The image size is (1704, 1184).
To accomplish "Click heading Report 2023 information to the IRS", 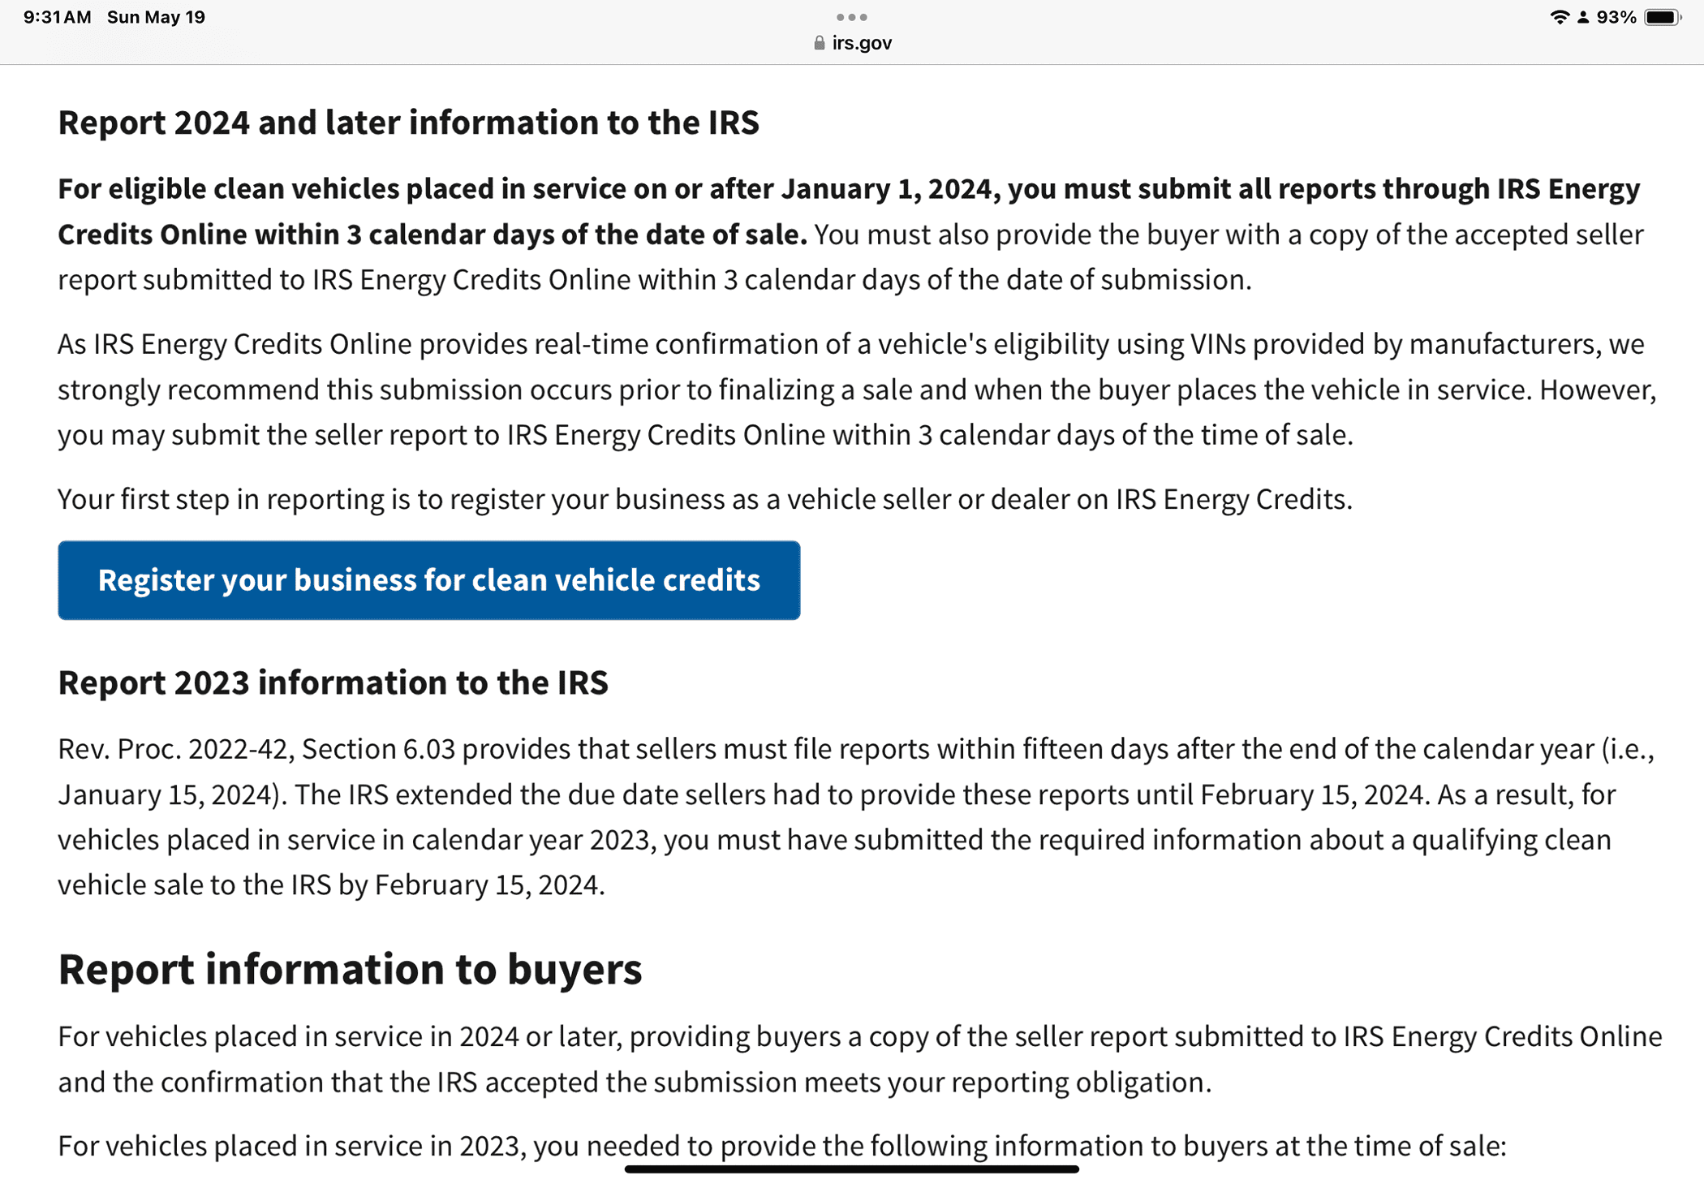I will [333, 682].
